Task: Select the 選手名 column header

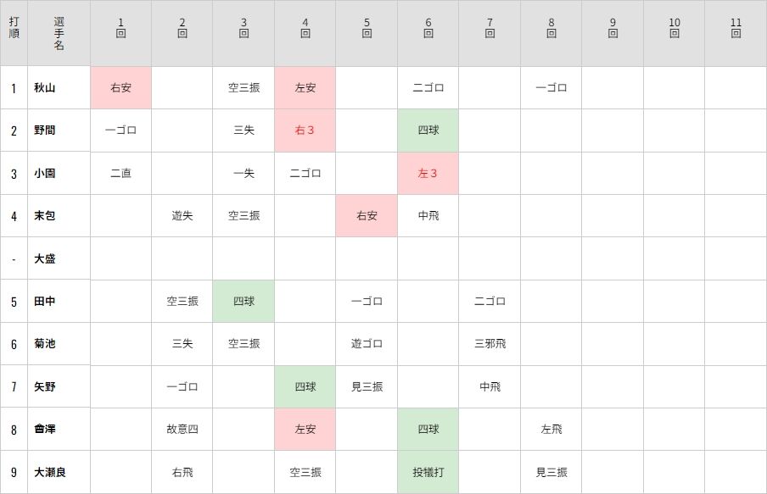Action: 59,33
